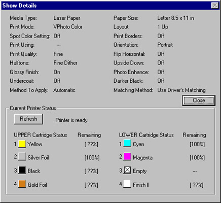Click the 'Printer is ready.' status text
Image resolution: width=221 pixels, height=203 pixels.
[x=72, y=120]
